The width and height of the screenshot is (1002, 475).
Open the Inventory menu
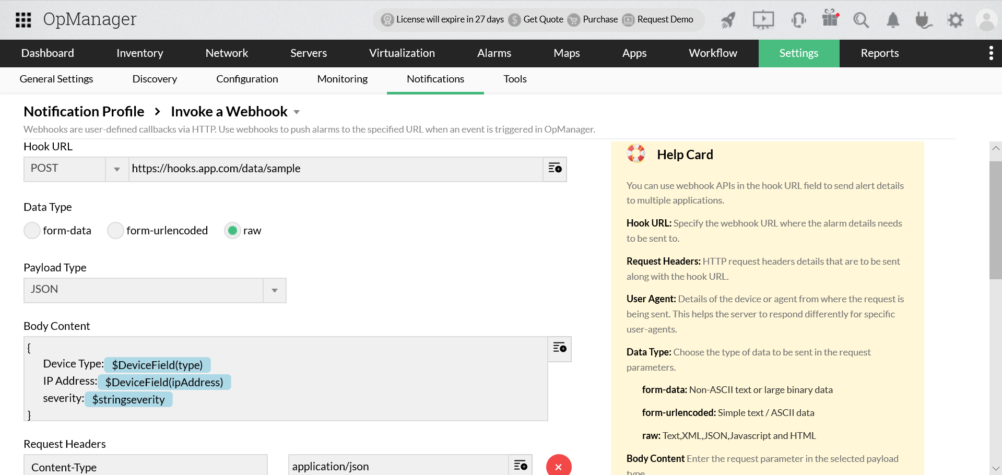pyautogui.click(x=140, y=53)
